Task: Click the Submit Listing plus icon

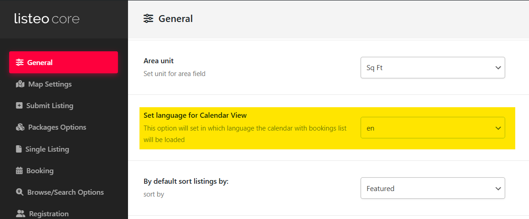Action: (x=19, y=106)
